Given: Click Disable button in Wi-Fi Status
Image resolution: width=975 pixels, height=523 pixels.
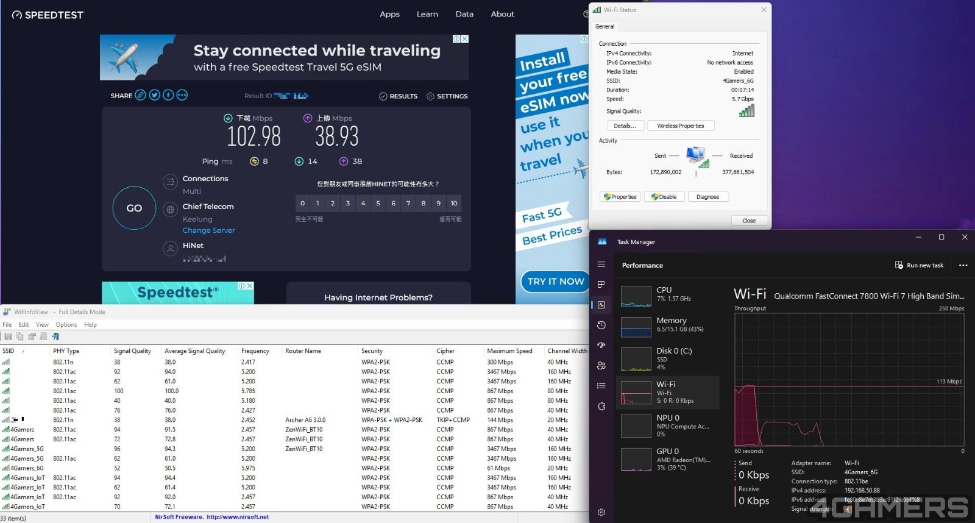Looking at the screenshot, I should click(664, 197).
